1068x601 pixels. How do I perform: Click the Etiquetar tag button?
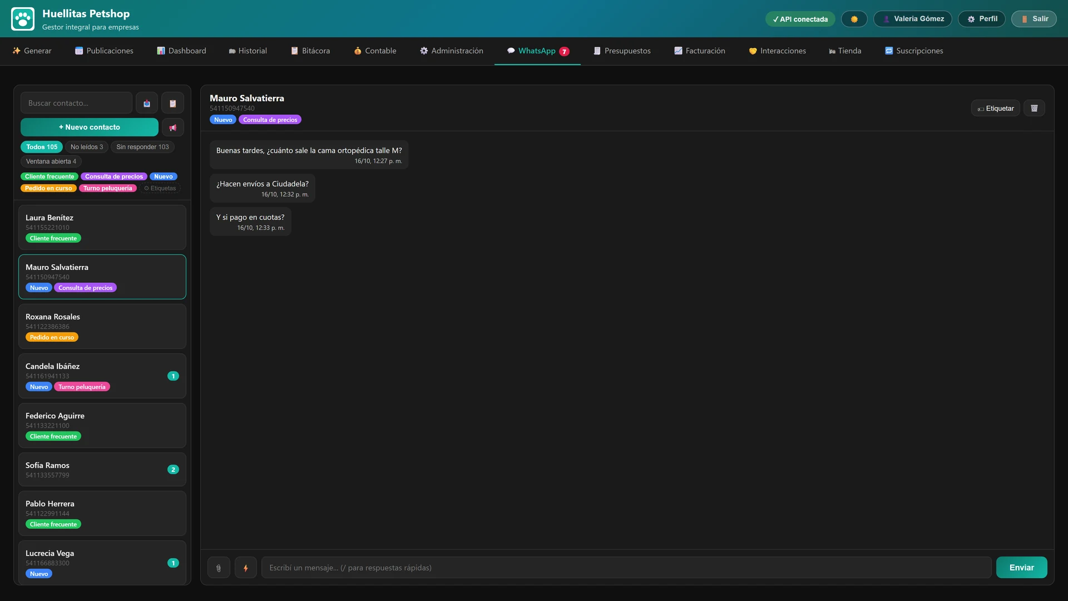996,108
